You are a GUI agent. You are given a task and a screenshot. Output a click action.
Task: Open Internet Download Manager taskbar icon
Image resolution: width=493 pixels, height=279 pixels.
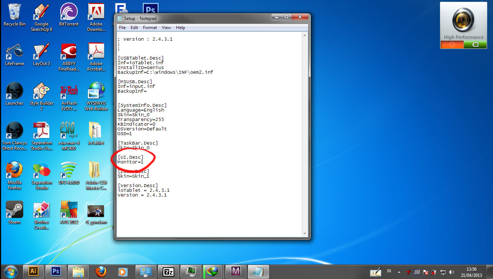click(213, 271)
